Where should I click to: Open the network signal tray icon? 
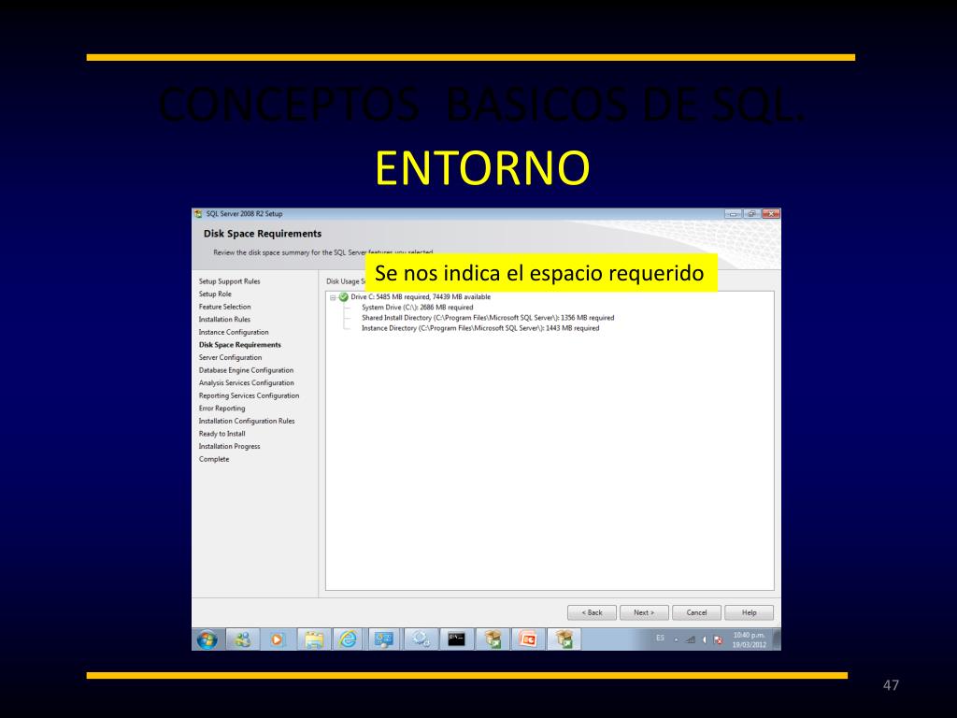[691, 639]
